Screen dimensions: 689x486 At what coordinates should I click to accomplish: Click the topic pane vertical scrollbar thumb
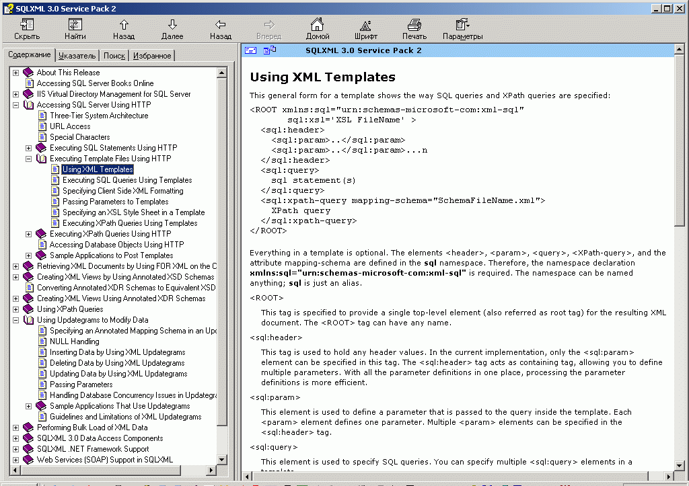679,140
